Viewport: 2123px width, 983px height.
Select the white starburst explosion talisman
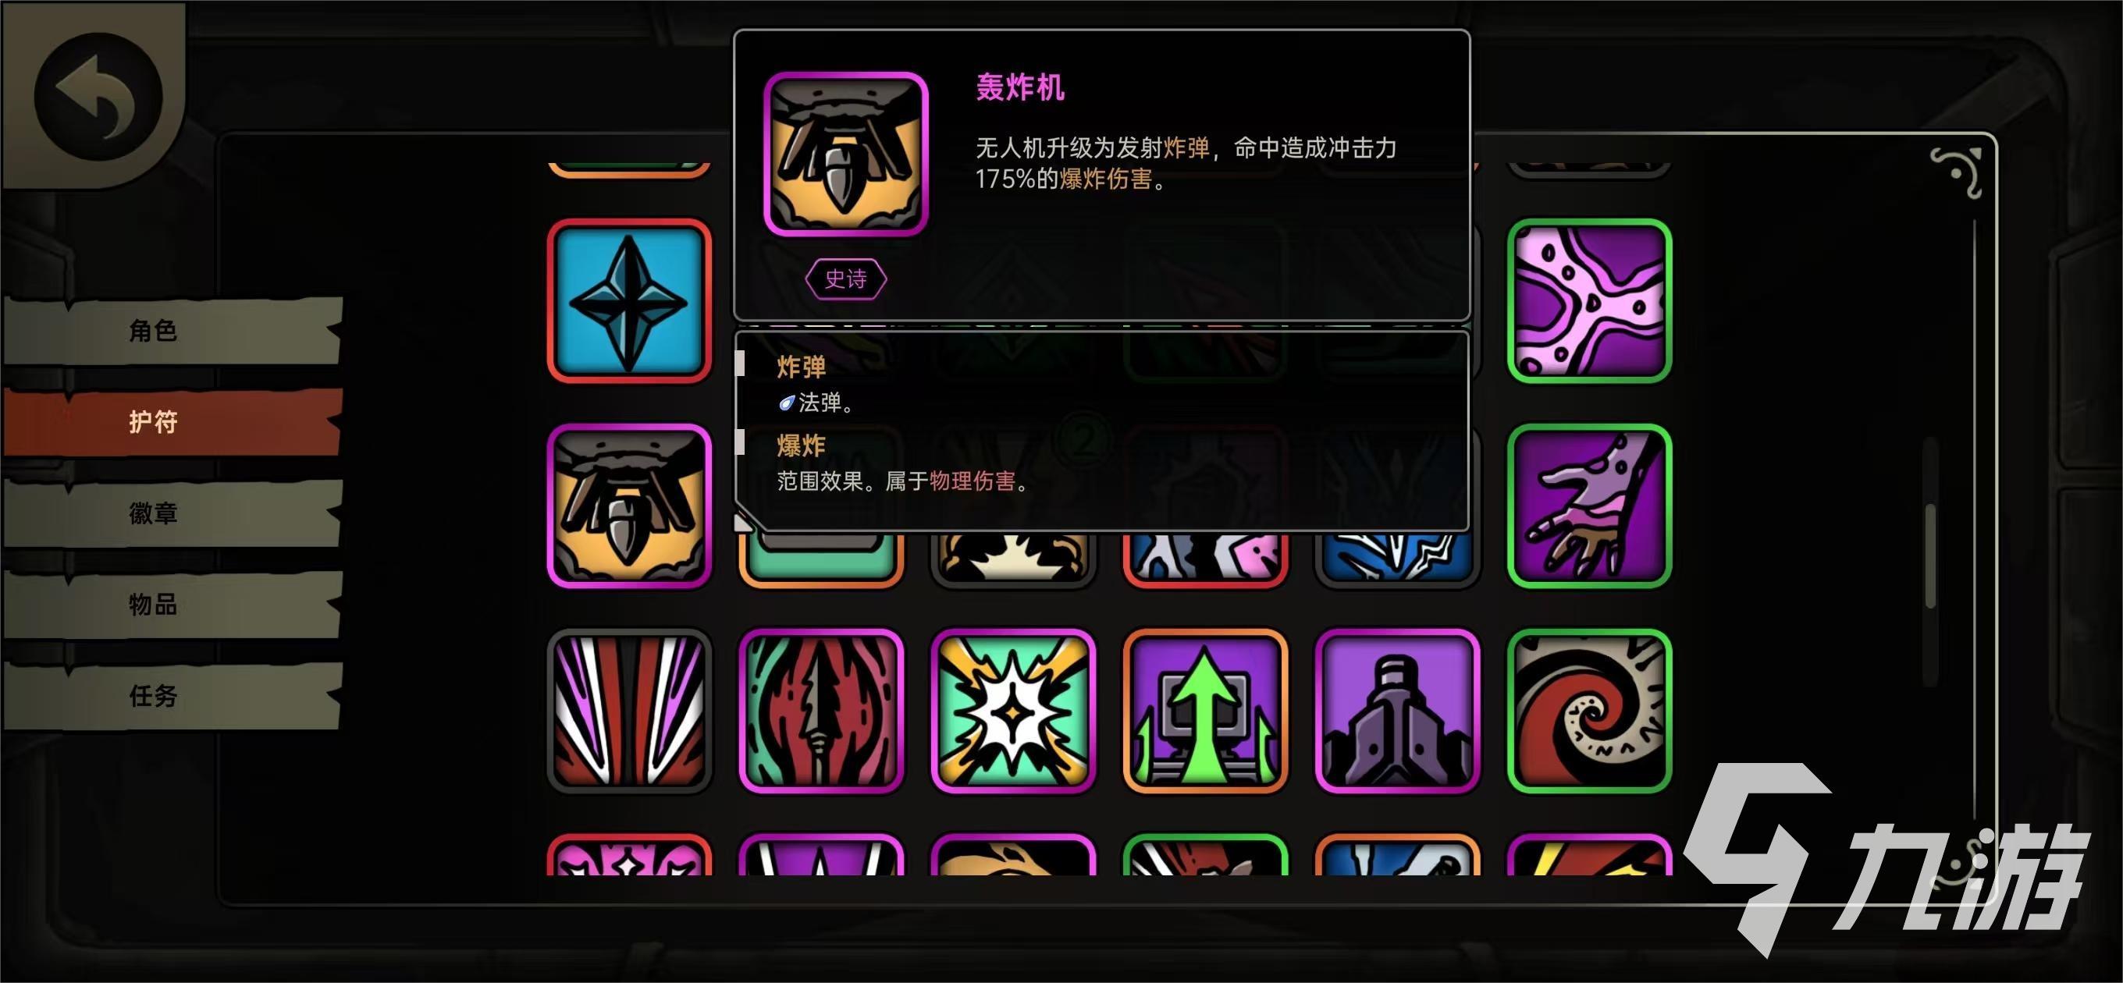(x=1013, y=711)
